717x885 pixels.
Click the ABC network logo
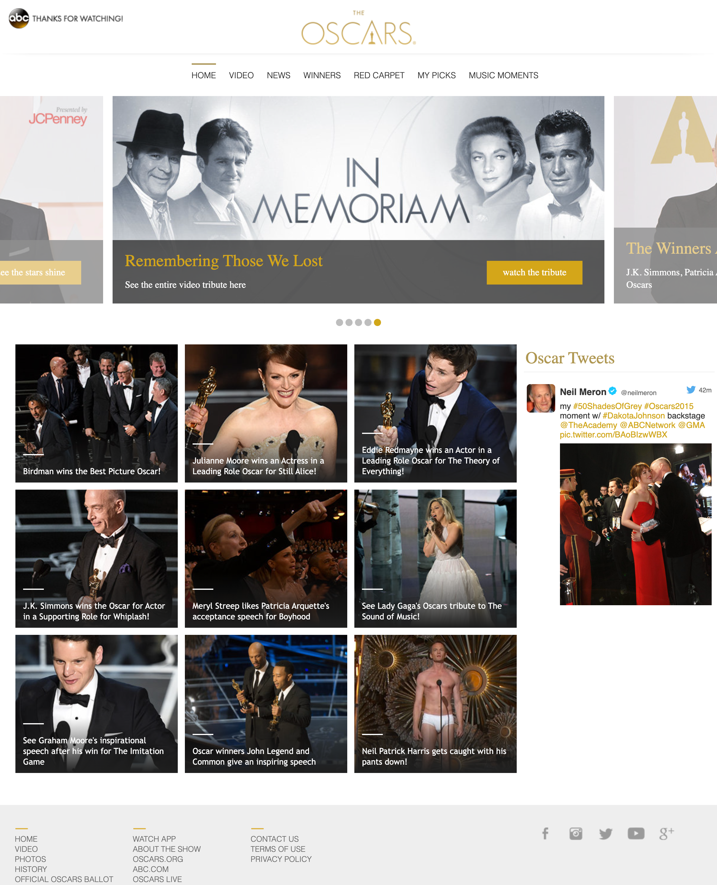point(19,18)
